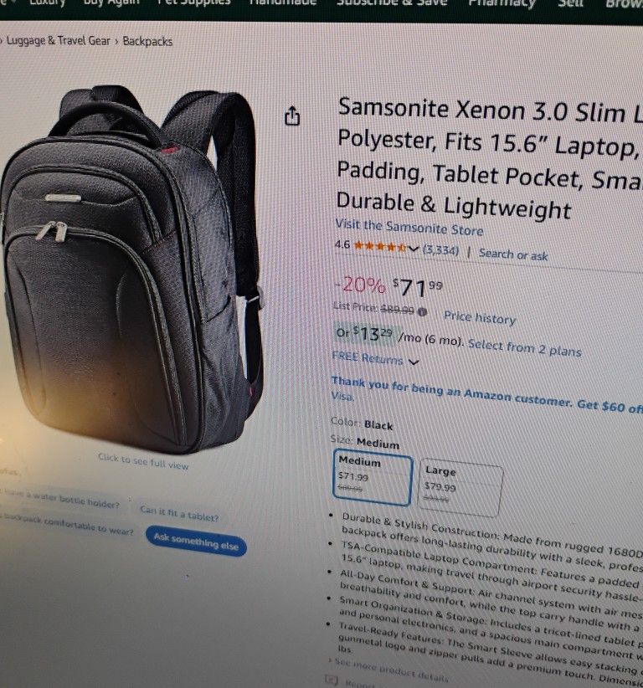Click the backpack product image
The image size is (643, 688).
[131, 268]
